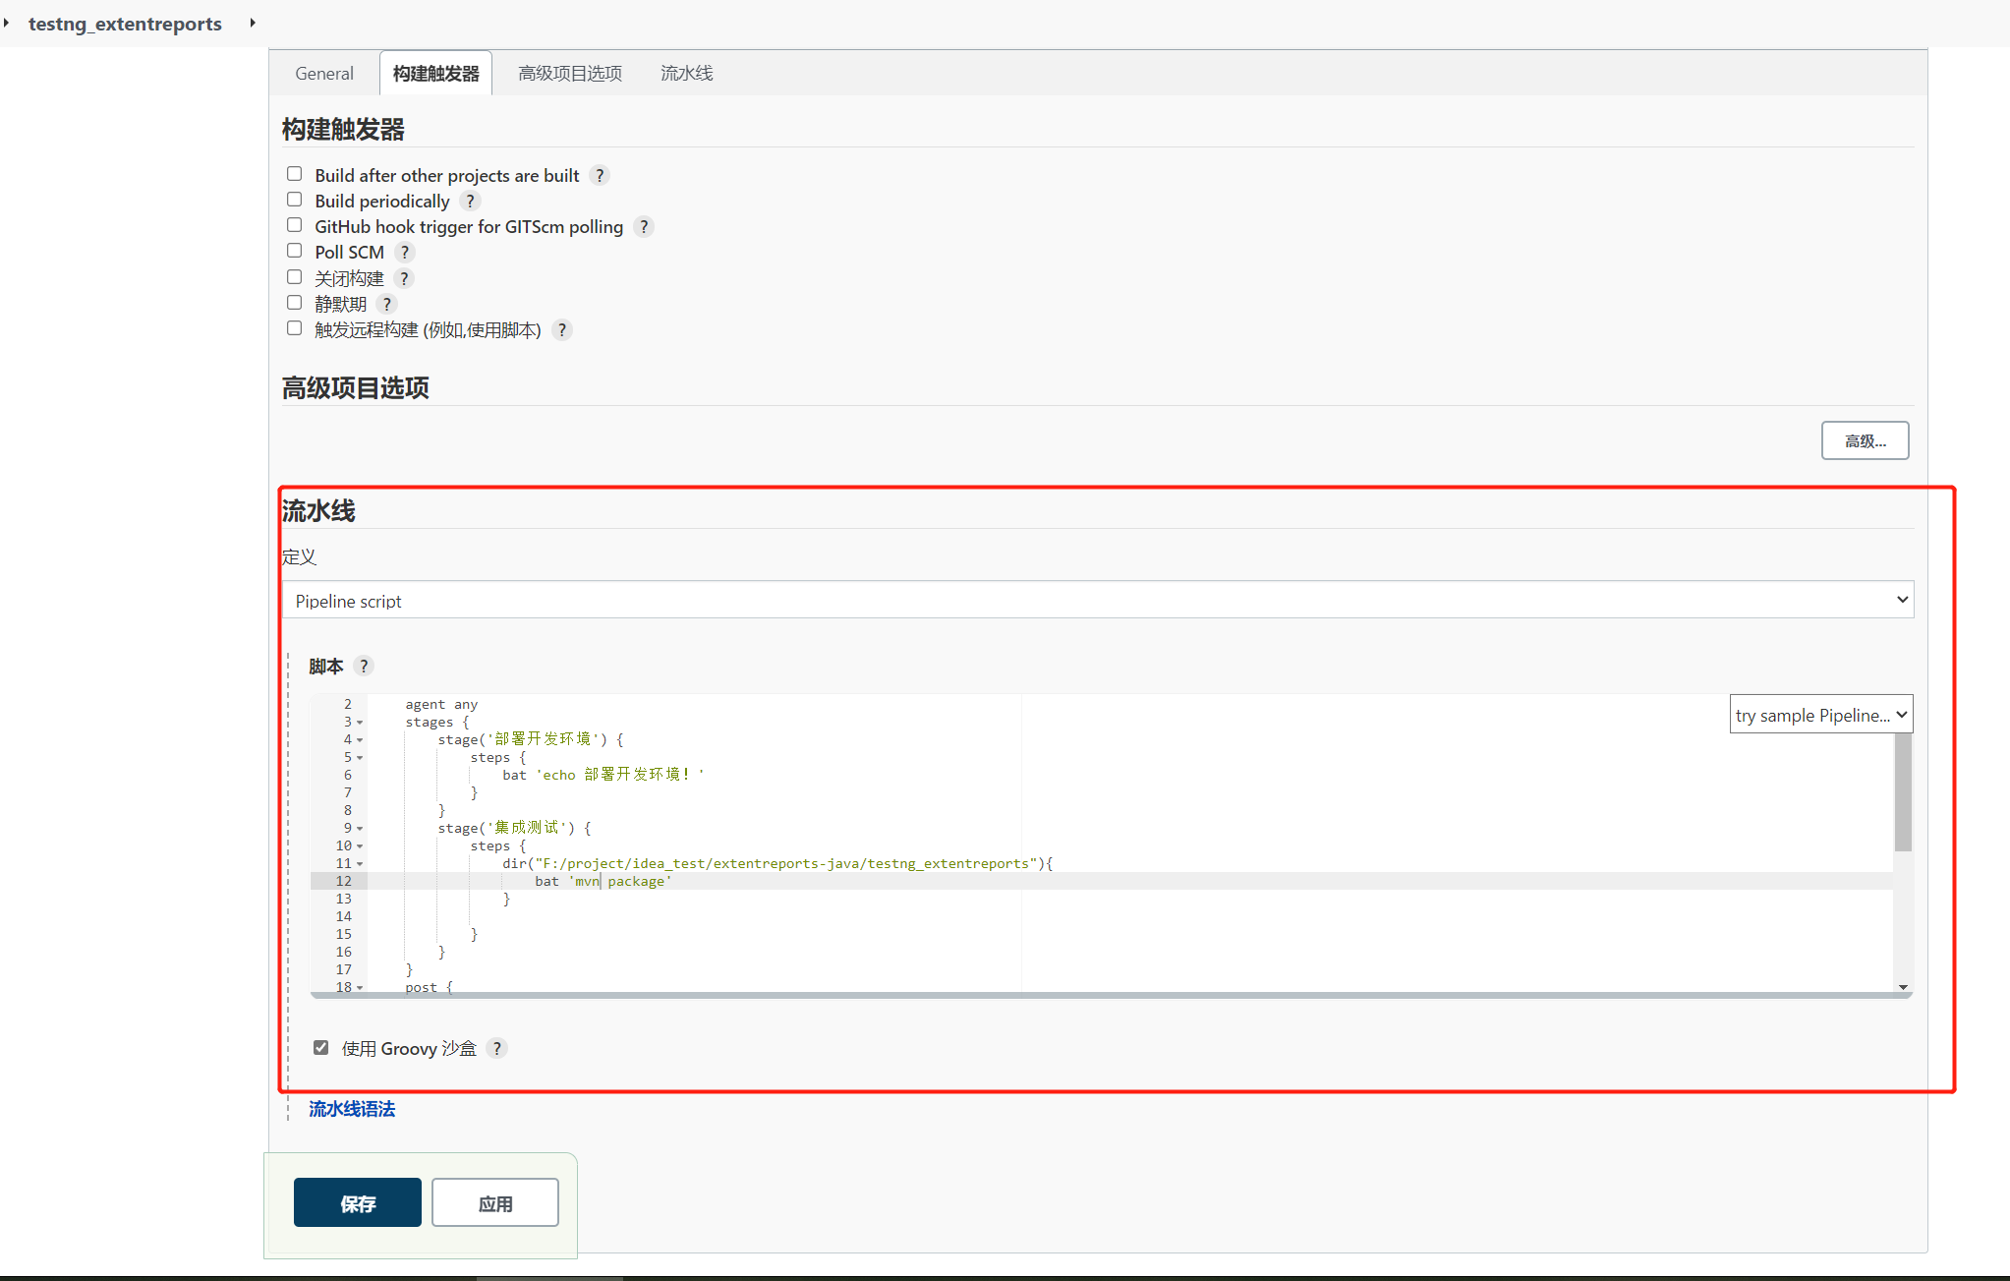2010x1281 pixels.
Task: Open help for Build after other projects
Action: (600, 175)
